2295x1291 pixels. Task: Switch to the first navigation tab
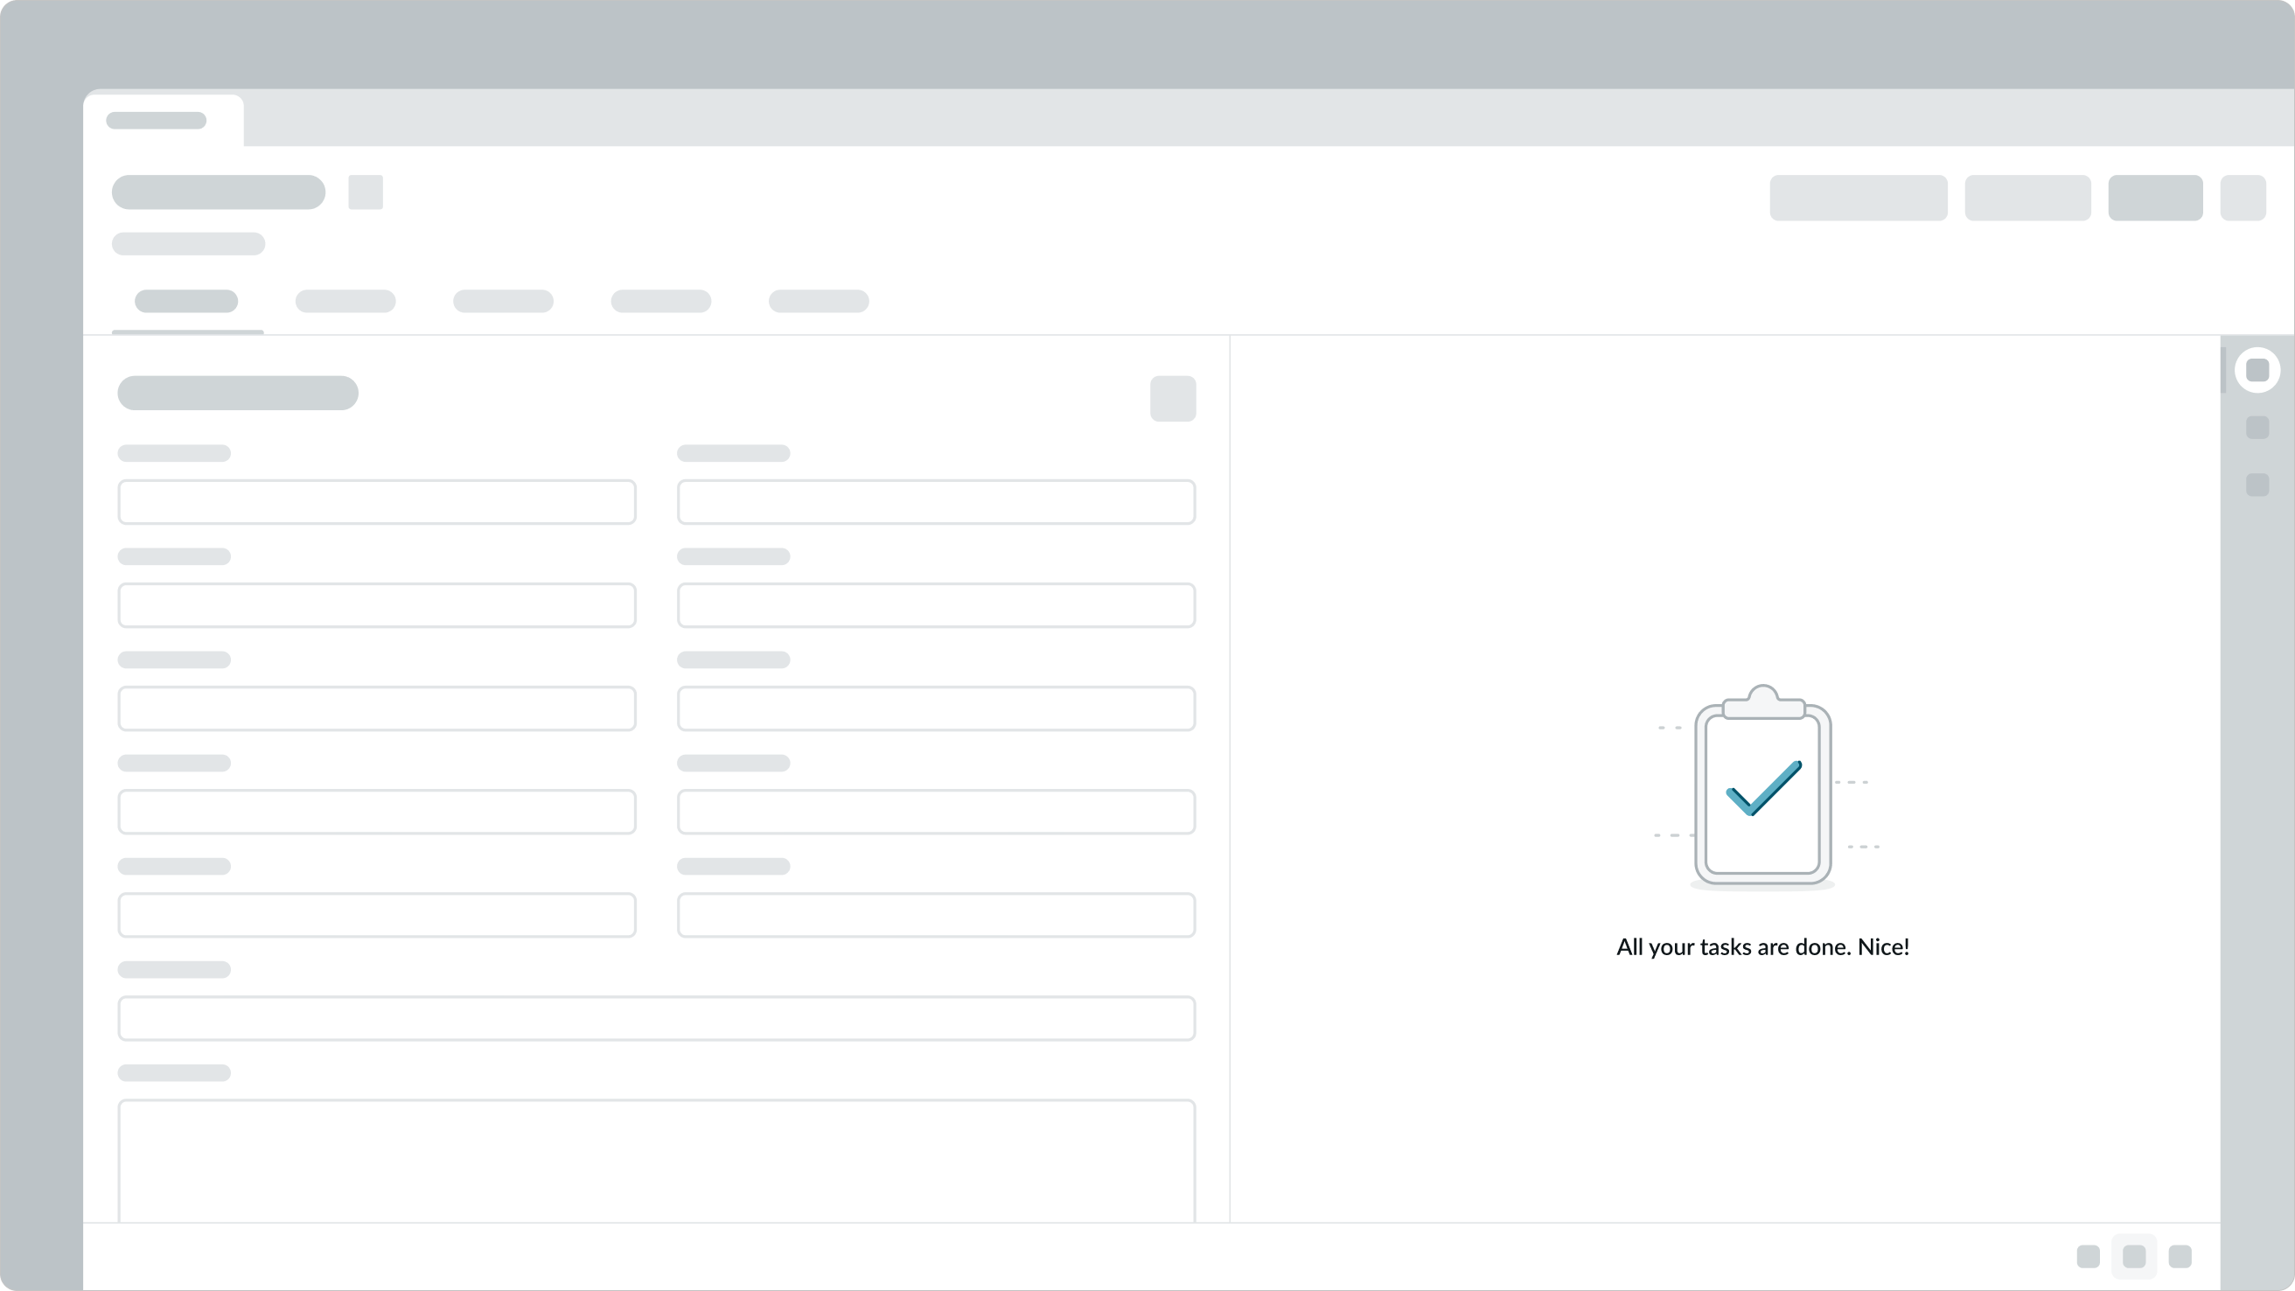[186, 301]
